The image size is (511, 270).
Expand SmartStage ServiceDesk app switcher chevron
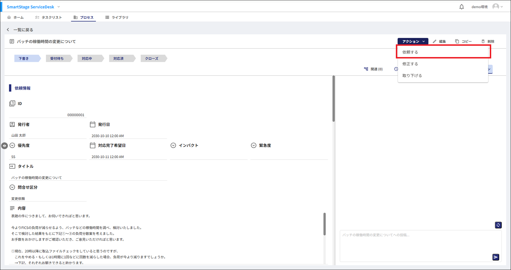(59, 7)
